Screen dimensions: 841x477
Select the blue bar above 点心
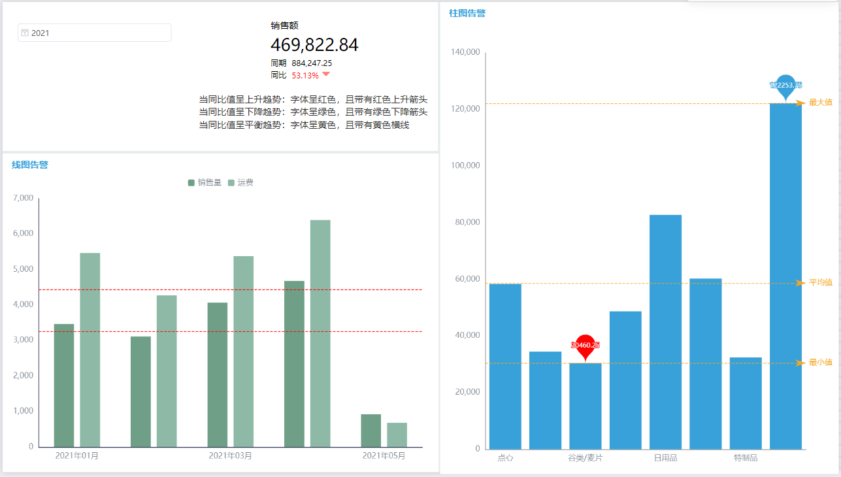505,367
